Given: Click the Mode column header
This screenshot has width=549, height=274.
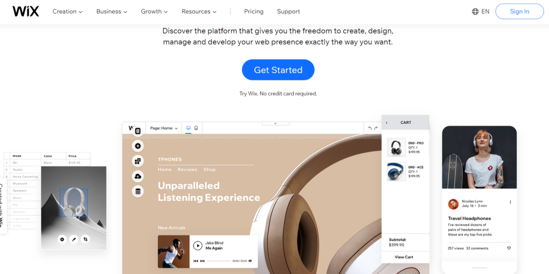Looking at the screenshot, I should point(17,156).
